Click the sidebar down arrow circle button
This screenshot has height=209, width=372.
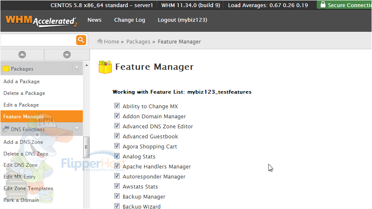click(x=67, y=55)
